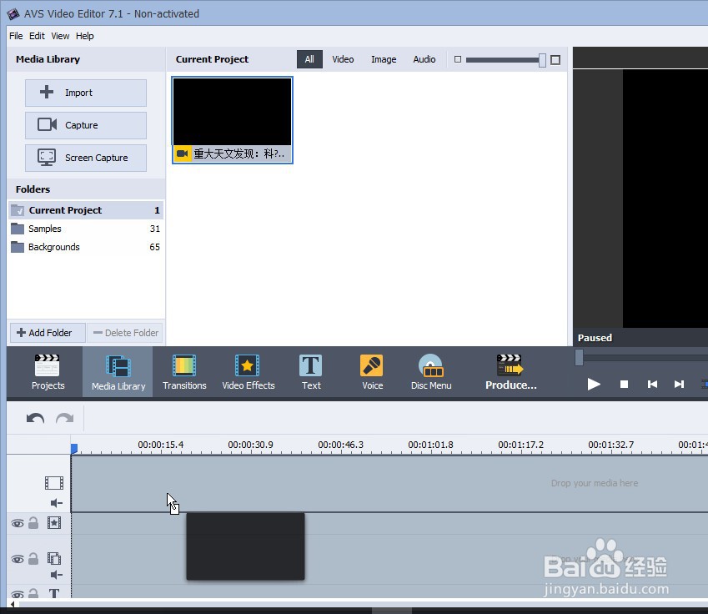
Task: Open the Projects section
Action: tap(48, 372)
